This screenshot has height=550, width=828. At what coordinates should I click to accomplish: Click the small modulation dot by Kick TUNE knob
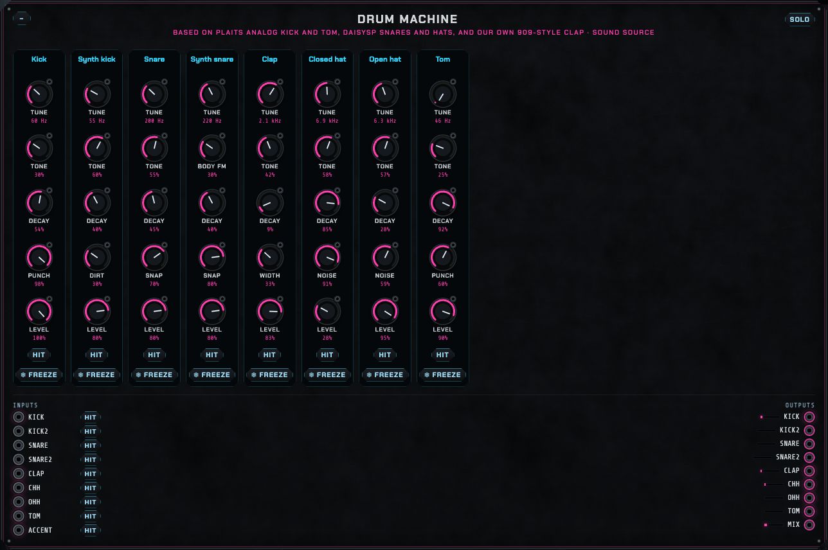(50, 82)
